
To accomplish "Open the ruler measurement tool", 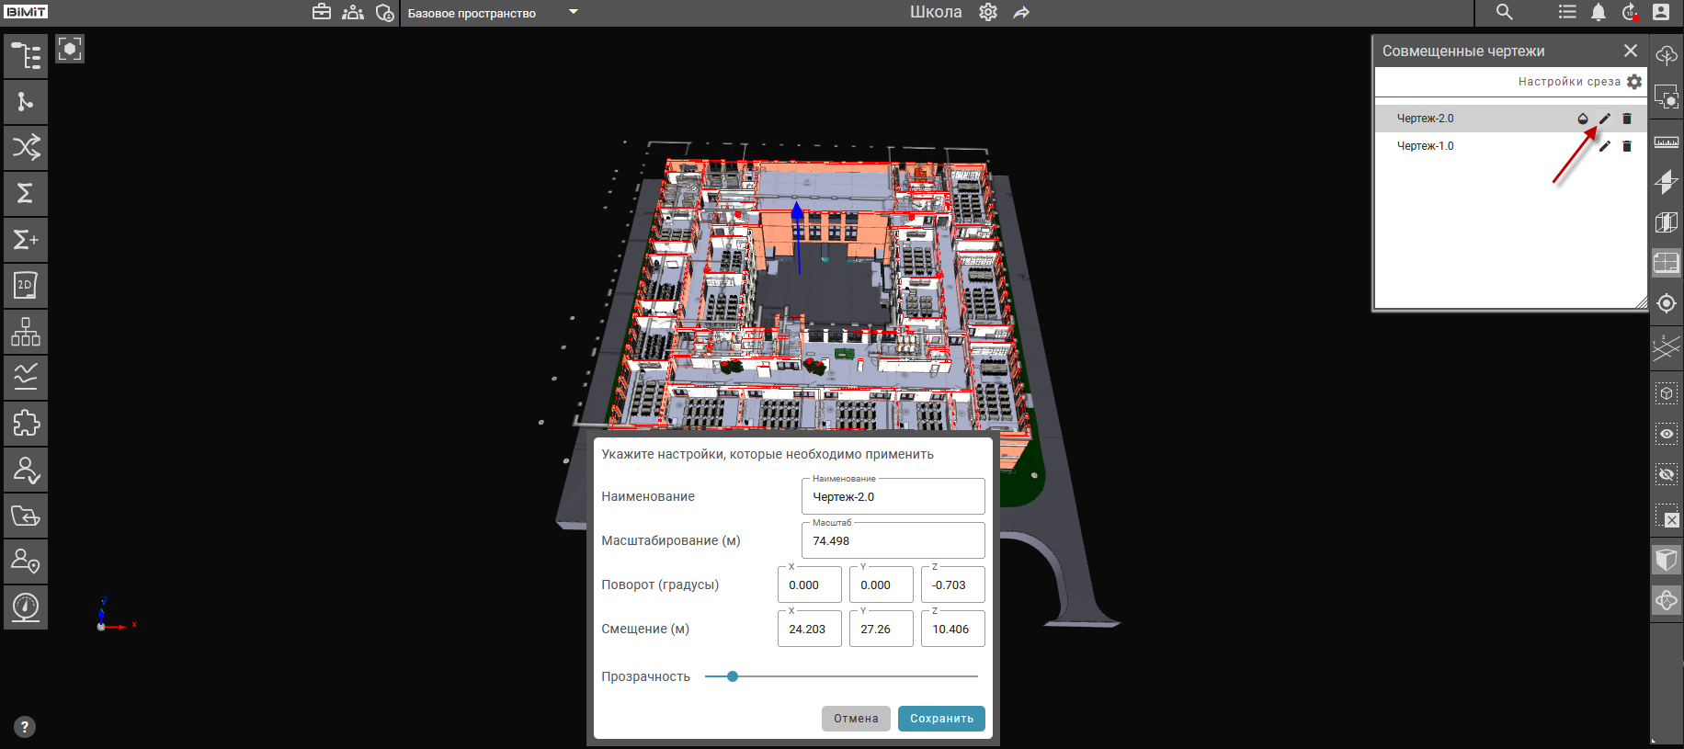I will pos(1666,142).
